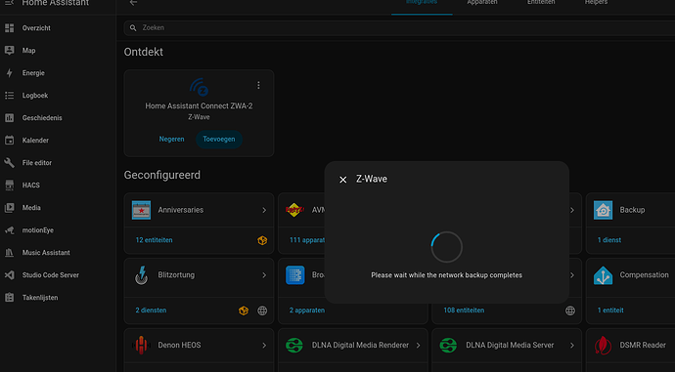
Task: Switch to the Helpers tab
Action: pos(596,3)
